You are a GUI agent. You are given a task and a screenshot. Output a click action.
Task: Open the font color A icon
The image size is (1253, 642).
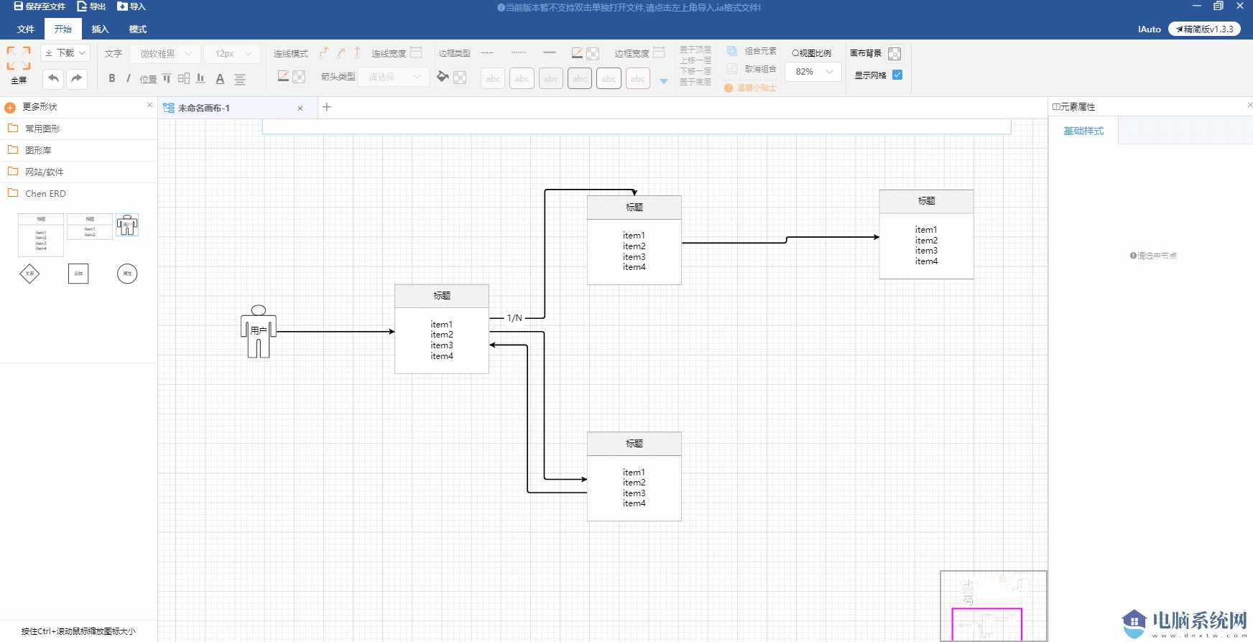220,79
